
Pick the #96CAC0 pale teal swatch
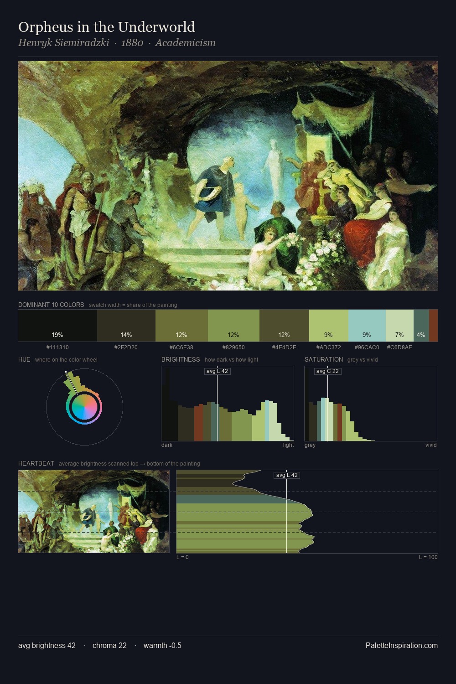tap(367, 326)
